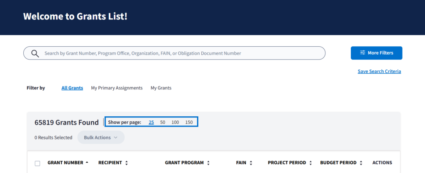This screenshot has height=173, width=425.
Task: Open the My Grants filter tab
Action: [161, 88]
